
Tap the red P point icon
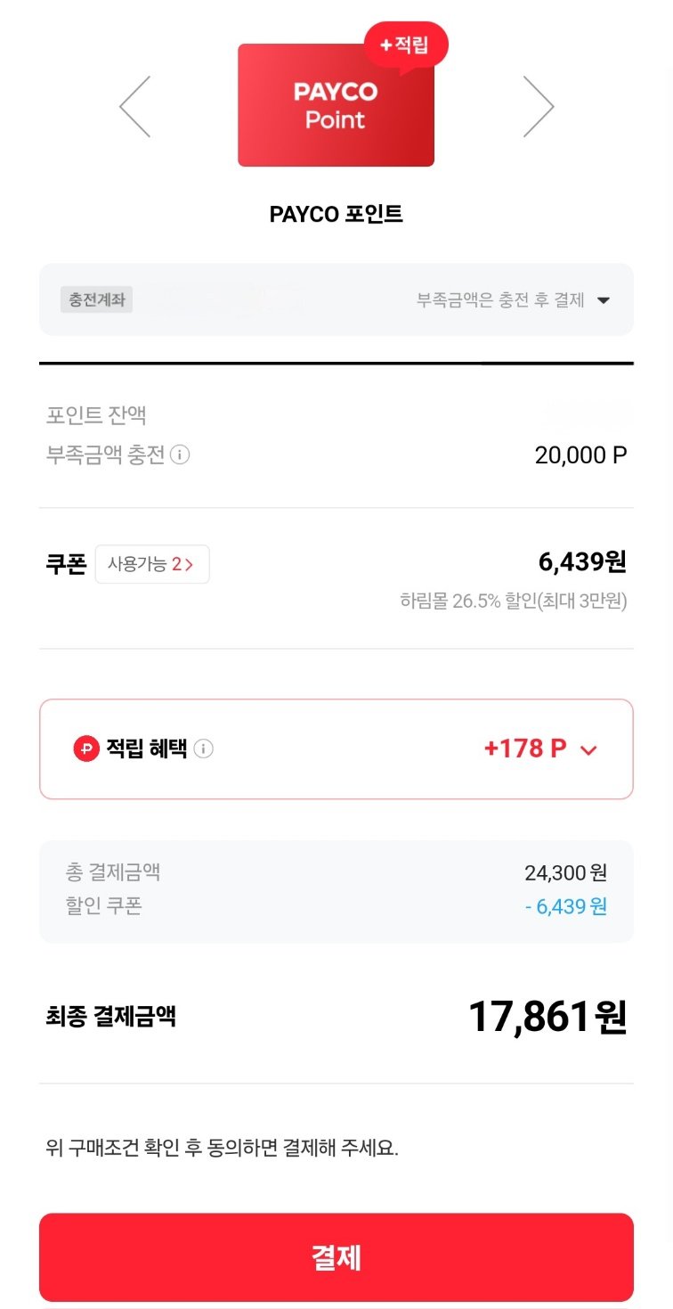(x=86, y=749)
